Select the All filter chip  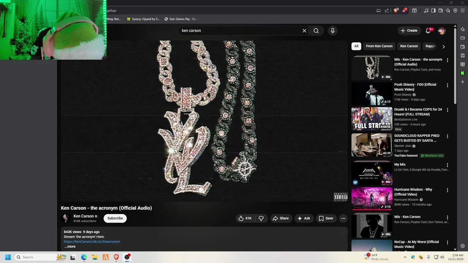point(356,46)
